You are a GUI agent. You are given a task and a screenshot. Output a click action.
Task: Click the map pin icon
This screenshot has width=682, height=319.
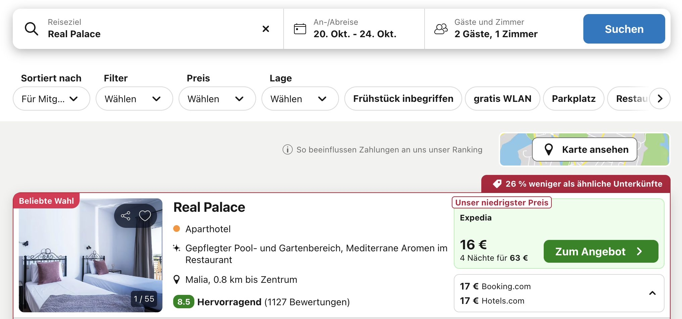click(549, 149)
